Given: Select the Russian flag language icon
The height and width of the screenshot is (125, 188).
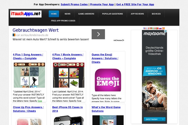Looking at the screenshot, I should coord(160,28).
